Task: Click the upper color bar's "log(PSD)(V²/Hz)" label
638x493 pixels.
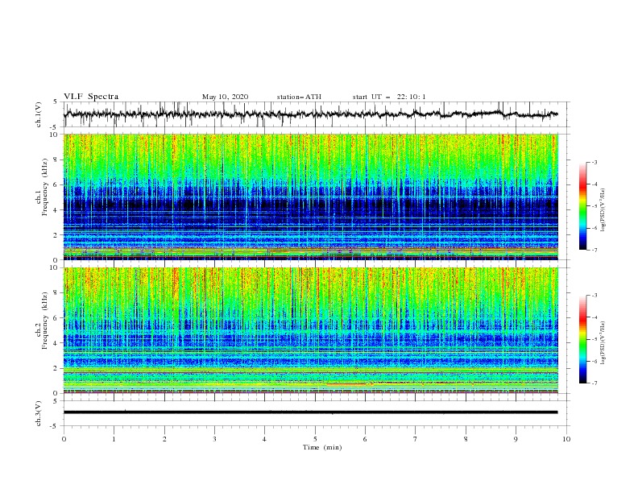Action: click(603, 210)
